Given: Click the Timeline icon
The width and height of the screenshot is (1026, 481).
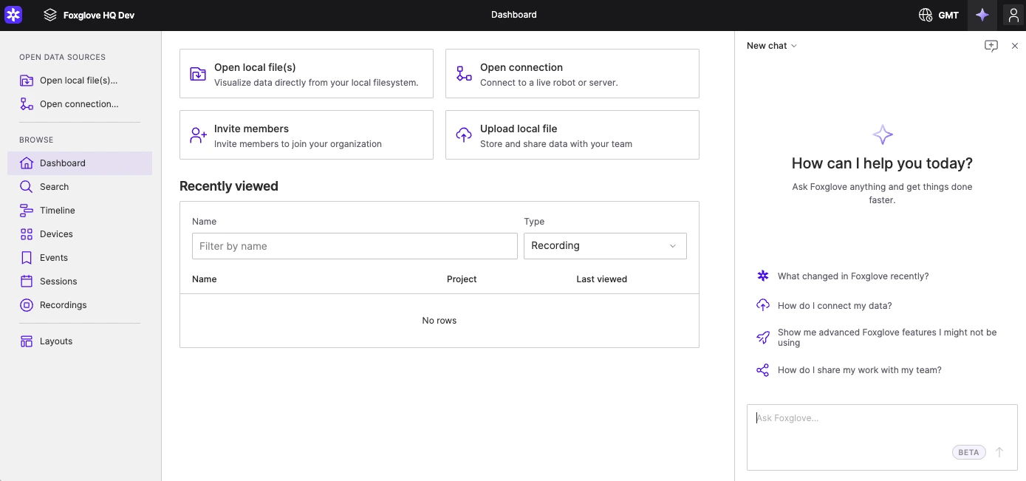Looking at the screenshot, I should (27, 211).
